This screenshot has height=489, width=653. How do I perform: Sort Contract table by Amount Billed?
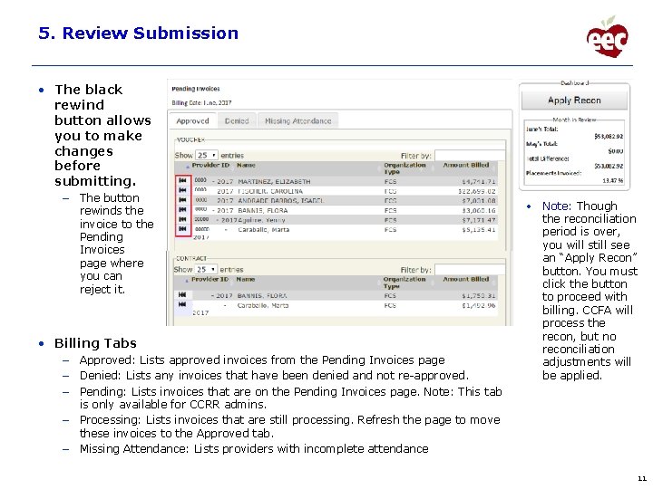[466, 280]
